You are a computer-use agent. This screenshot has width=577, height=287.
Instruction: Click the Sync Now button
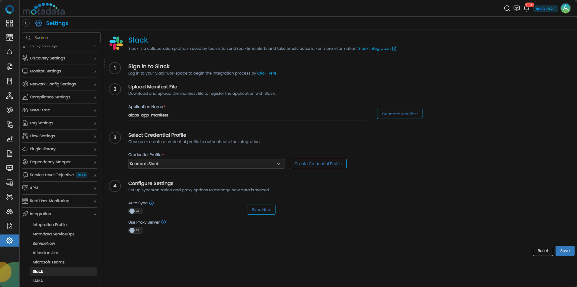click(x=261, y=210)
